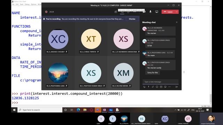
Task: Open the message Format options icon
Action: point(144,87)
